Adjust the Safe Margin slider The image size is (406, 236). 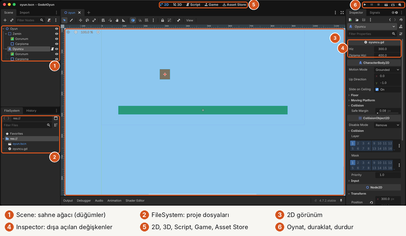coord(387,113)
